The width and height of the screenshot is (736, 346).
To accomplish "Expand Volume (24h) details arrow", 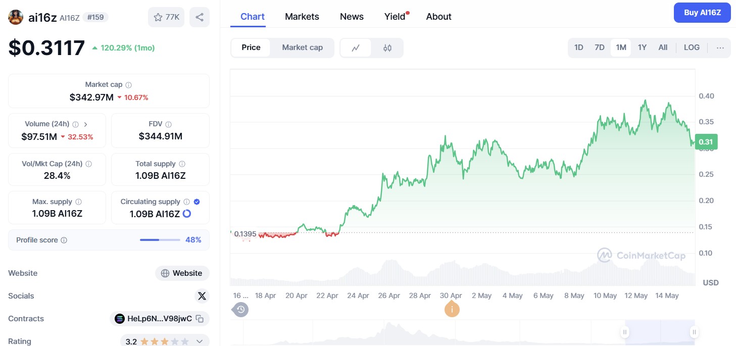I will (x=86, y=124).
